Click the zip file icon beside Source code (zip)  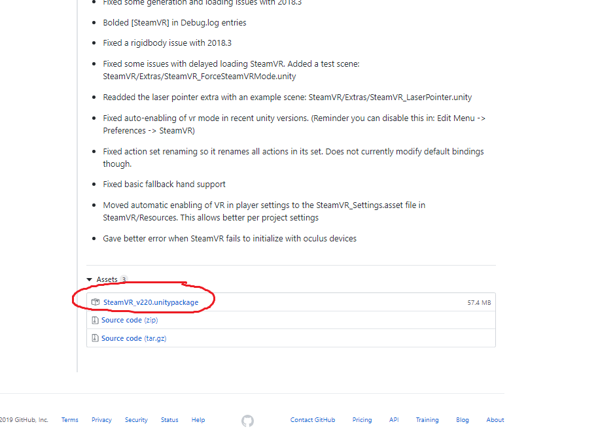(x=95, y=320)
